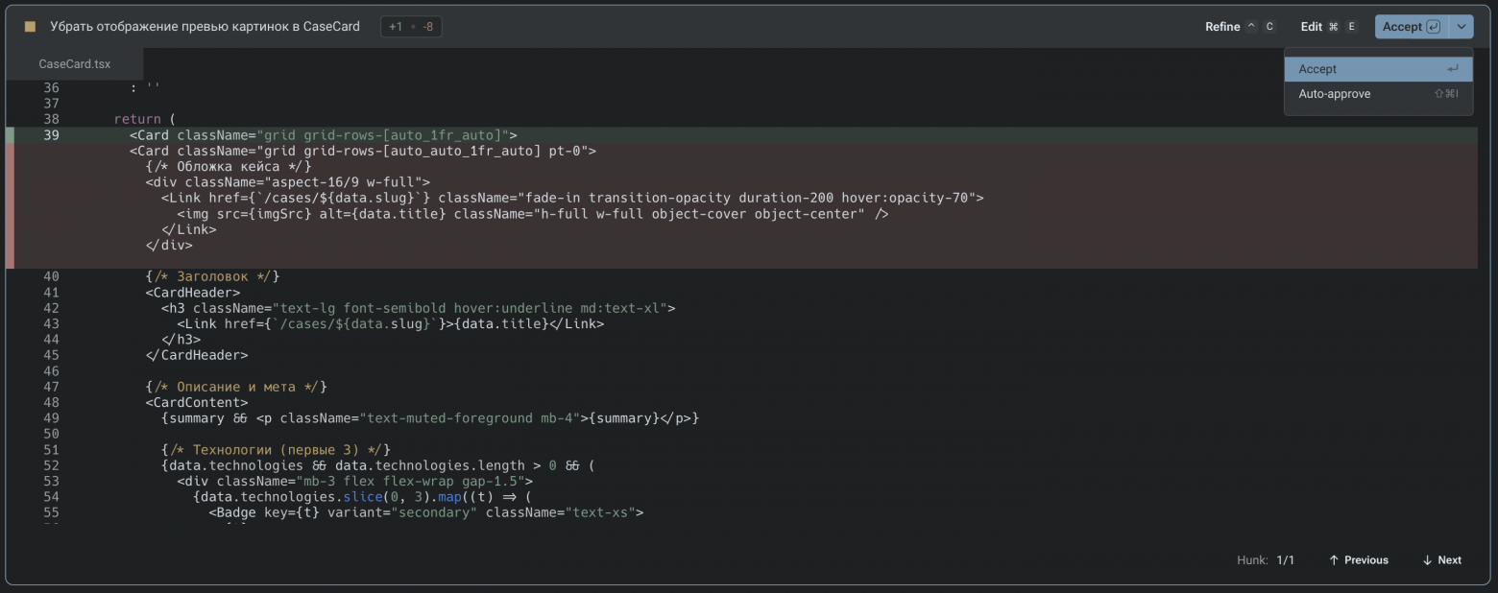The image size is (1498, 593).
Task: Click the Refine button
Action: [1222, 27]
